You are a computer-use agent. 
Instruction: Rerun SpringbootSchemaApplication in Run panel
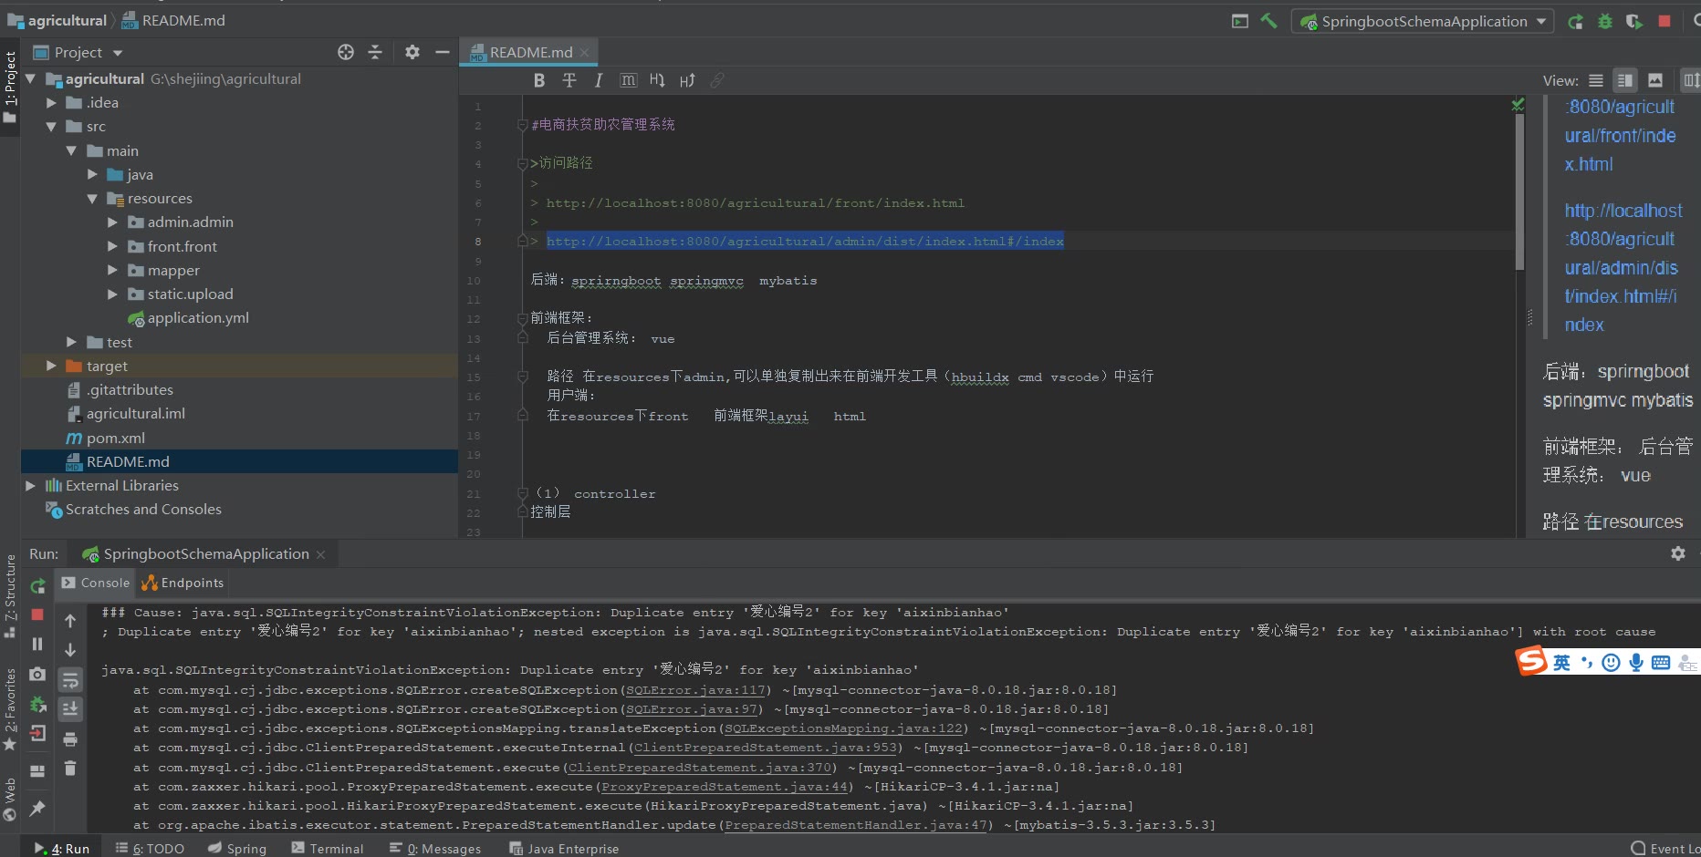click(x=37, y=586)
